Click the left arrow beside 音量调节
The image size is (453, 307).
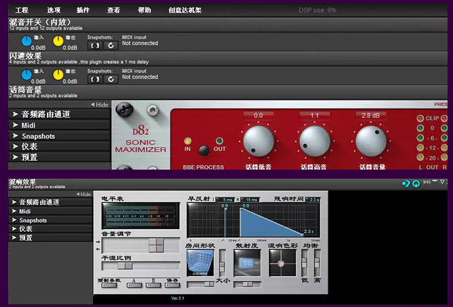click(x=97, y=249)
